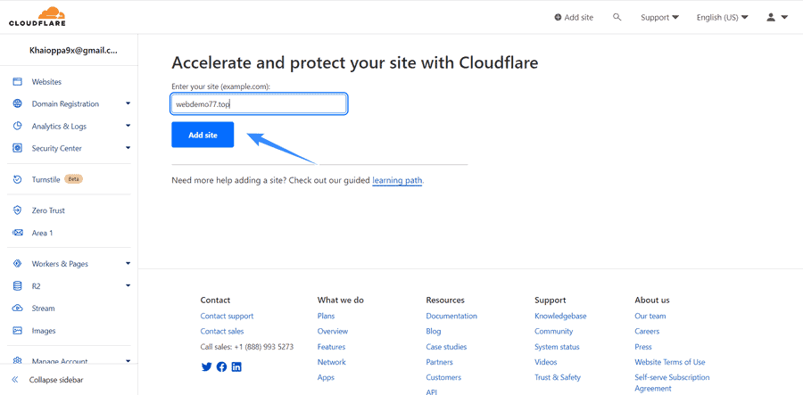This screenshot has width=803, height=395.
Task: Open the Apps footer link
Action: [326, 377]
